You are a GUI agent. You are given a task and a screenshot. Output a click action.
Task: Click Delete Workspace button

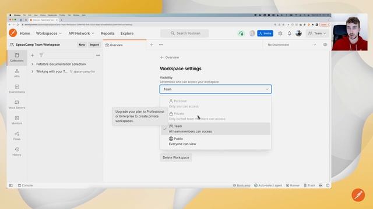tap(176, 157)
